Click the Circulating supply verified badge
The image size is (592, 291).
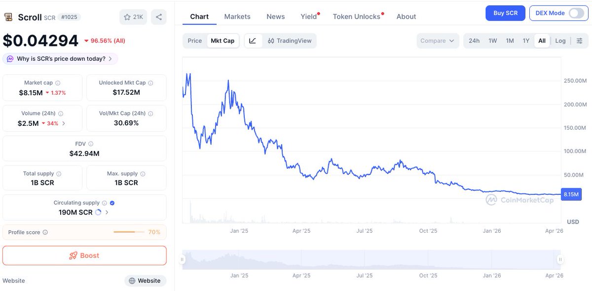112,203
